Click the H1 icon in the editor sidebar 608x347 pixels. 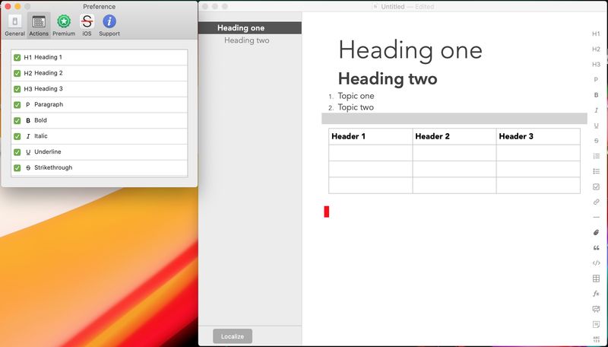click(596, 33)
